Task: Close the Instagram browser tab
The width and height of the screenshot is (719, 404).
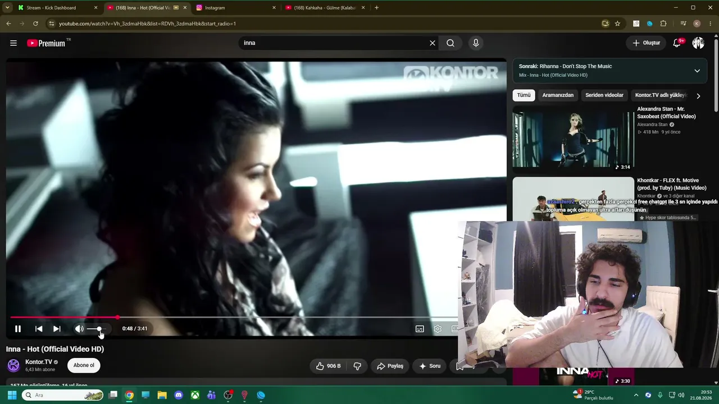Action: [274, 8]
